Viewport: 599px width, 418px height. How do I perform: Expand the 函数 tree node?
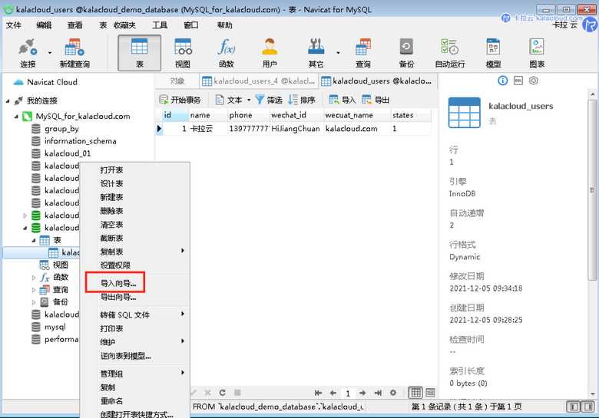pos(34,278)
